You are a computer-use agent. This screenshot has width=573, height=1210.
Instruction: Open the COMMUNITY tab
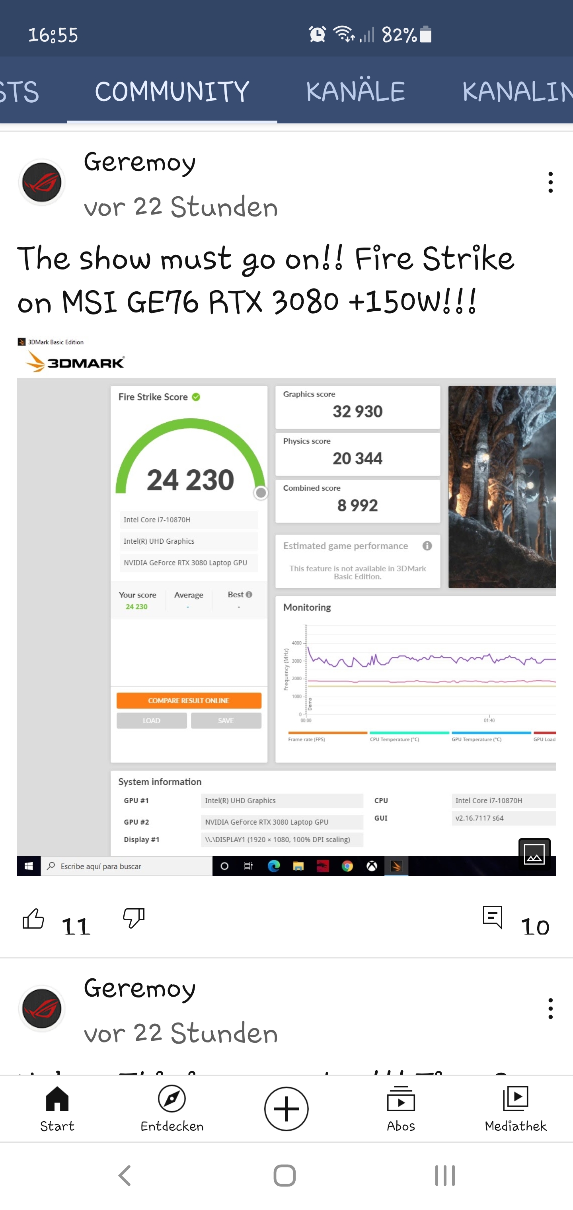(172, 91)
